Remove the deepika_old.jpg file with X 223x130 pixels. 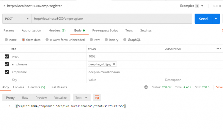(x=114, y=64)
